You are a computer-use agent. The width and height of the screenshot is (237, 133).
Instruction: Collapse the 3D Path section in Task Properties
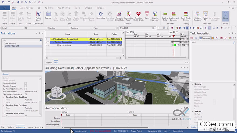193,112
